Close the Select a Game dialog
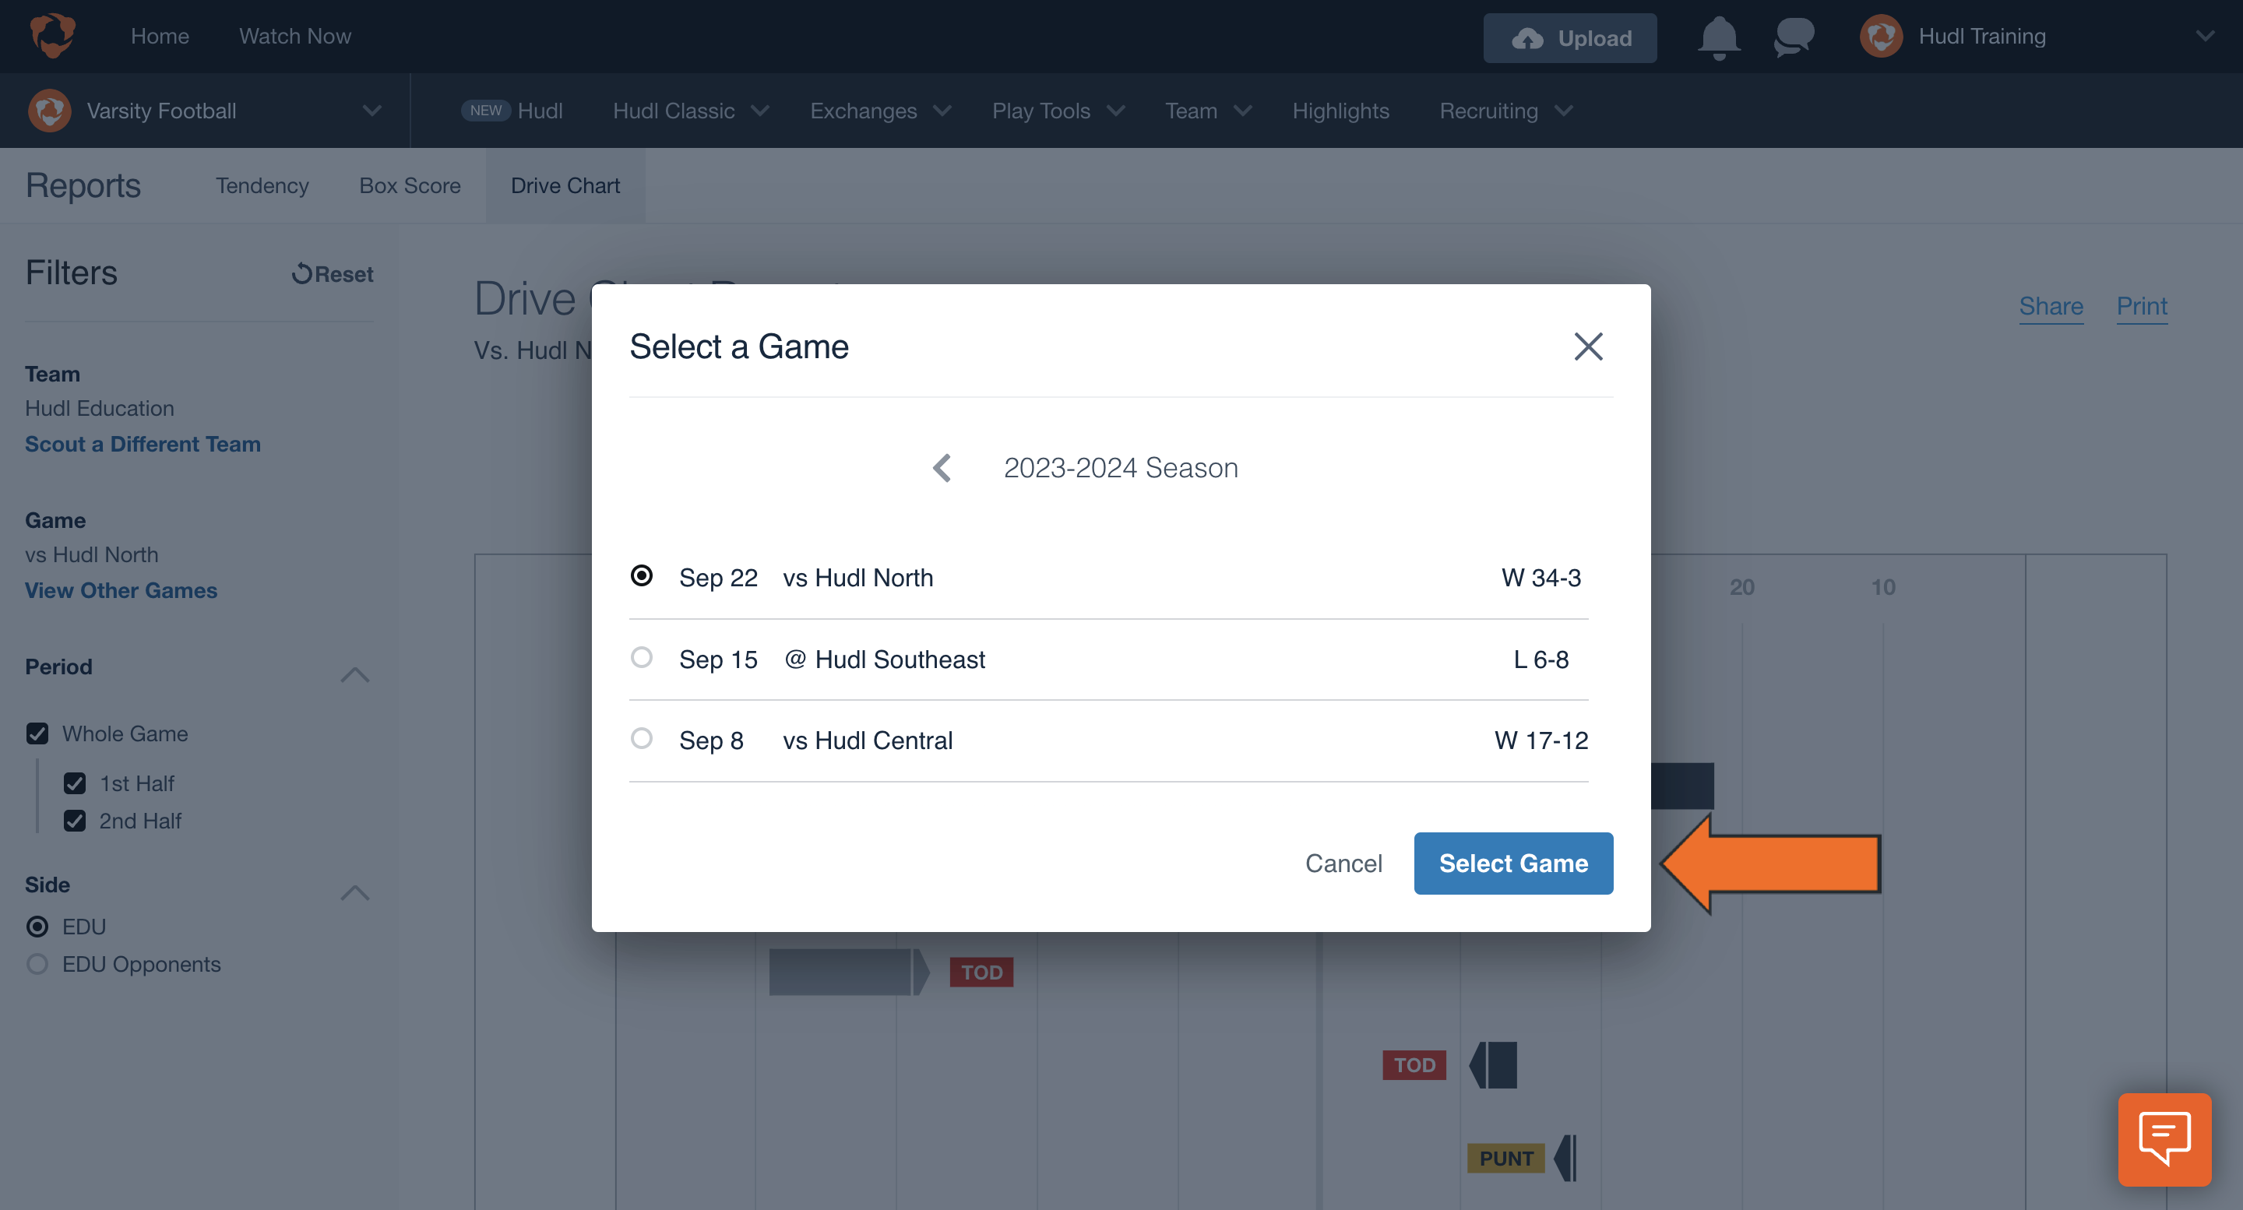Viewport: 2243px width, 1210px height. click(x=1588, y=346)
